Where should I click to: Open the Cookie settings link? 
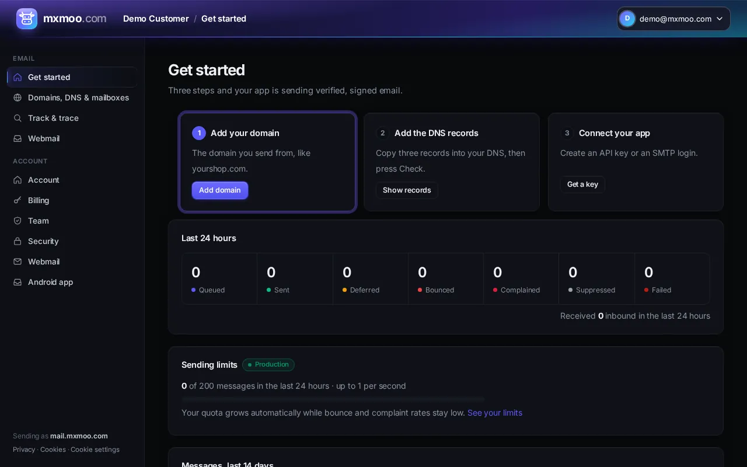tap(95, 449)
